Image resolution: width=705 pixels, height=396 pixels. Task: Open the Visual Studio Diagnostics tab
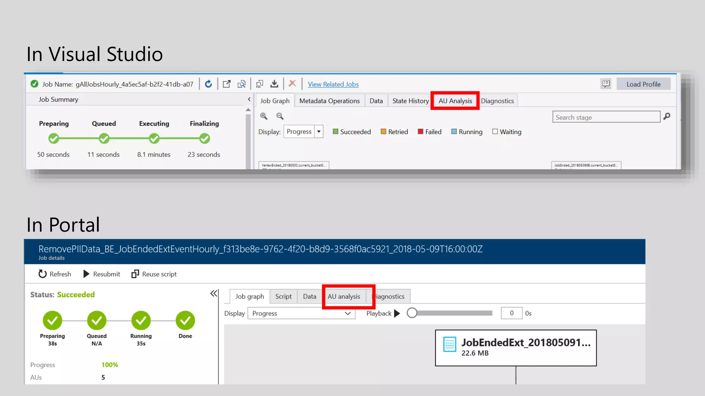497,101
